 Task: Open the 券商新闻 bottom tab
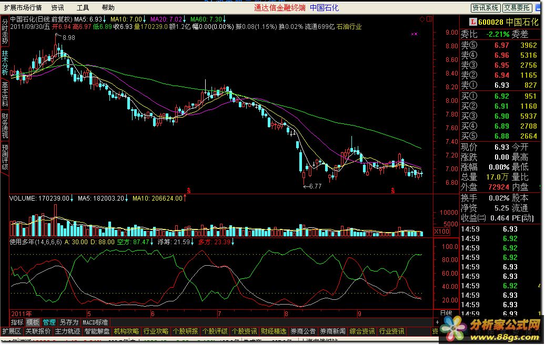click(x=333, y=331)
